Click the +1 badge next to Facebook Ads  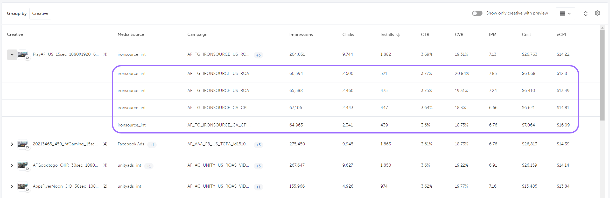click(152, 145)
